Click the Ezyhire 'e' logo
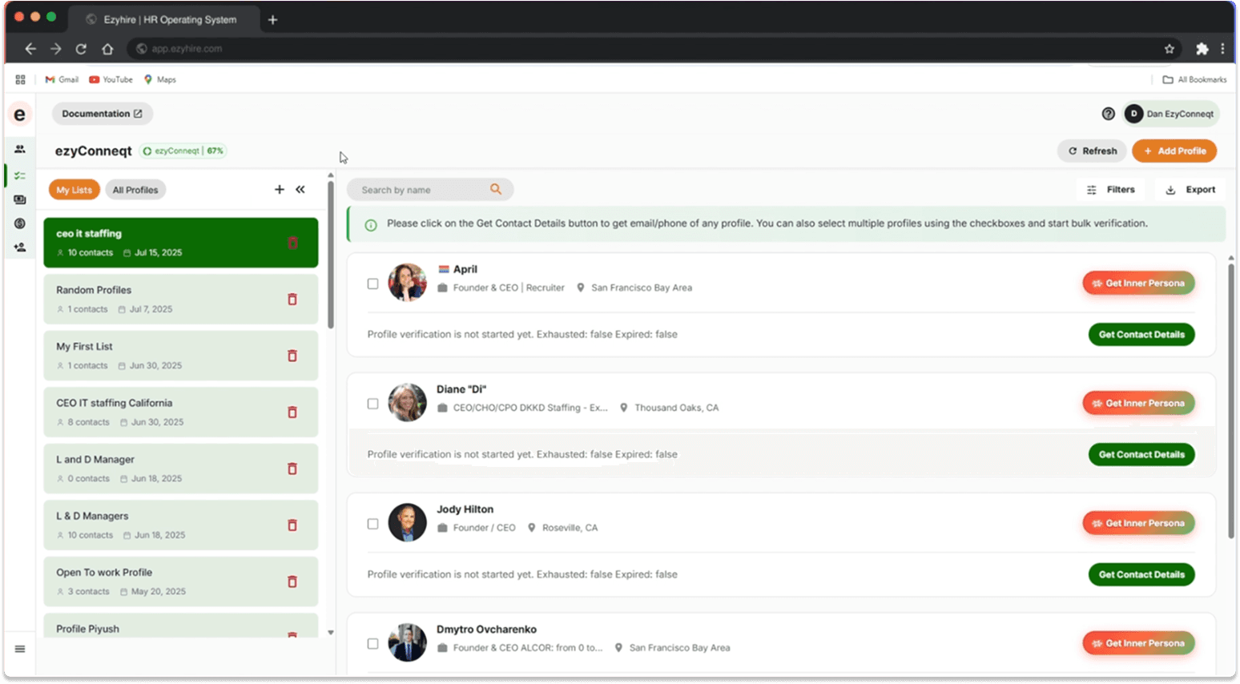The width and height of the screenshot is (1240, 684). [20, 115]
